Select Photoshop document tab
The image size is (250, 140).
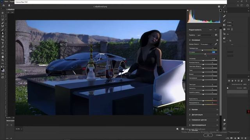pyautogui.click(x=10, y=9)
